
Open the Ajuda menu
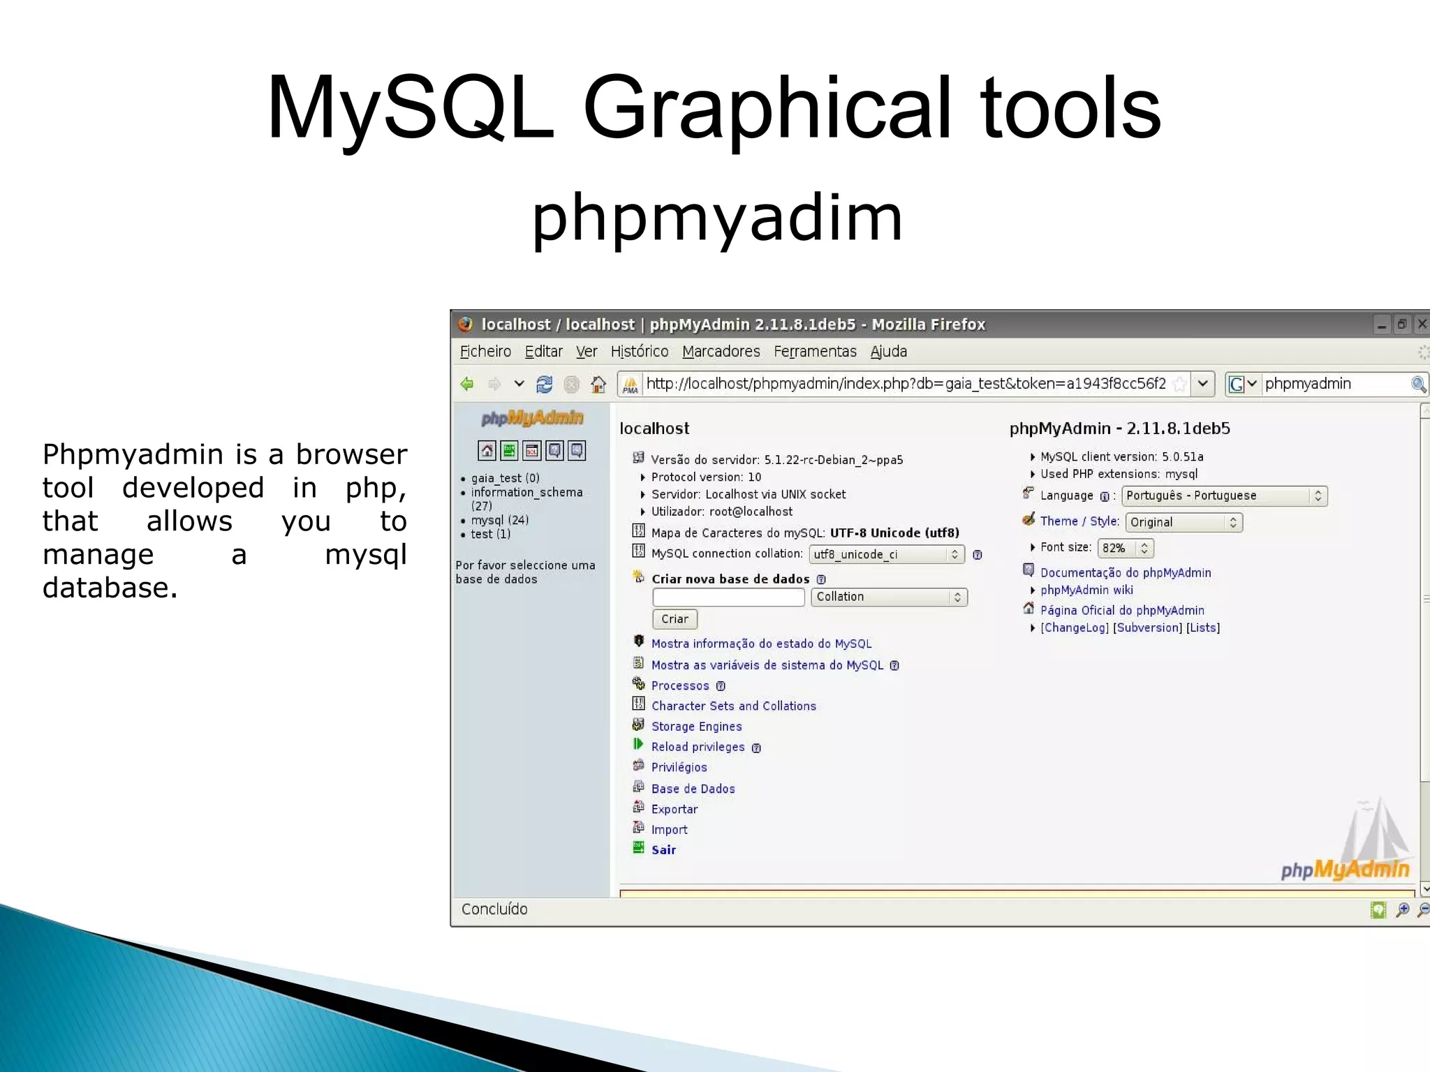click(x=889, y=351)
